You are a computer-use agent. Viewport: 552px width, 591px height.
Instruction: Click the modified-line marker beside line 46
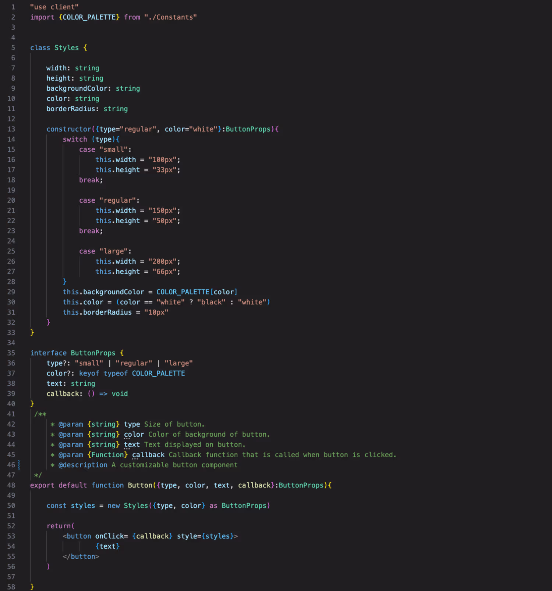point(19,465)
